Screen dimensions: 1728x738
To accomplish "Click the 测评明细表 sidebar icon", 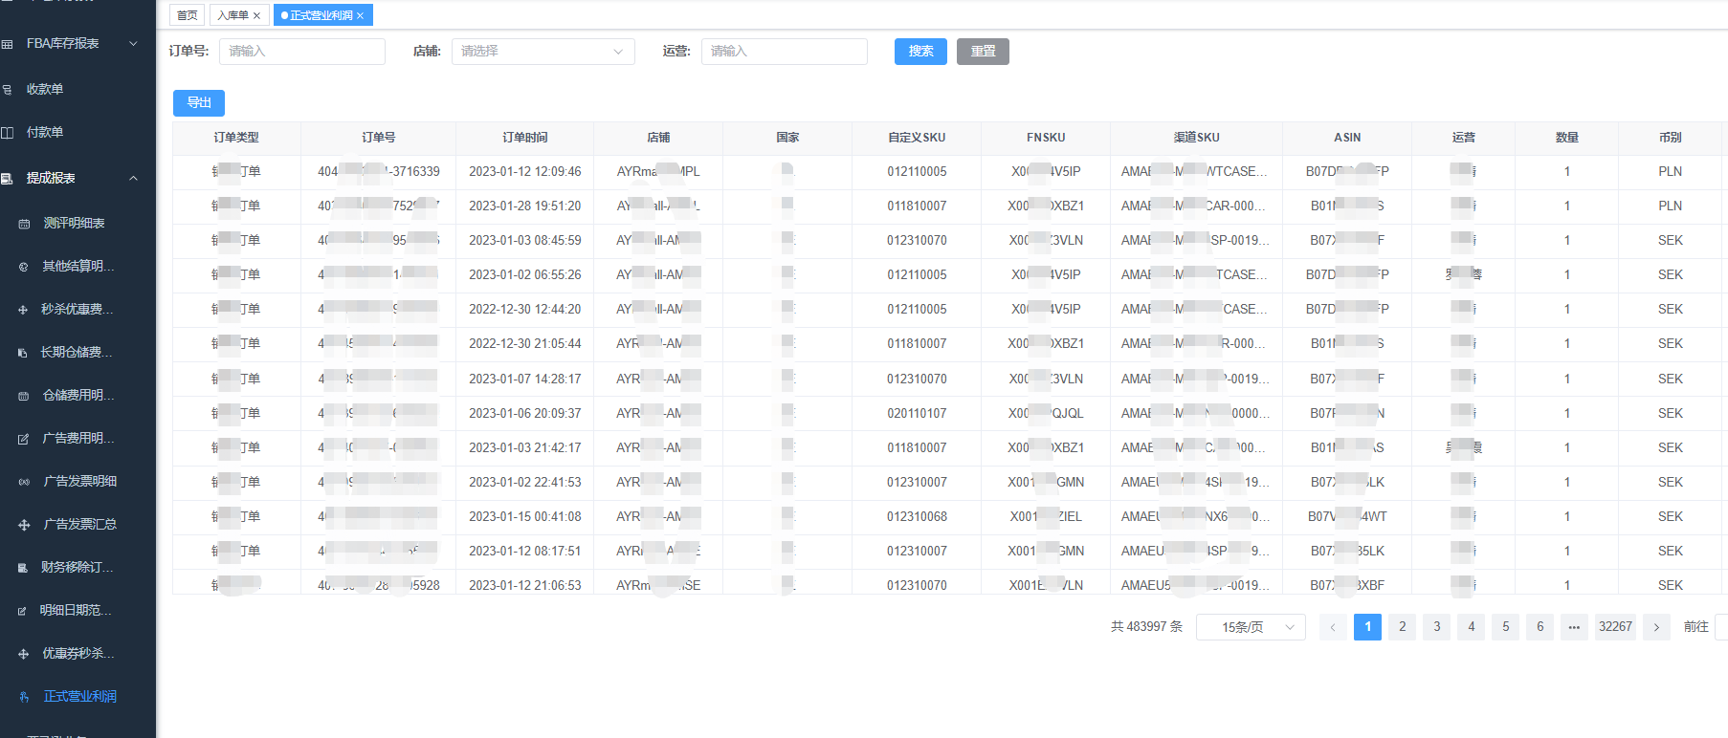I will [24, 224].
